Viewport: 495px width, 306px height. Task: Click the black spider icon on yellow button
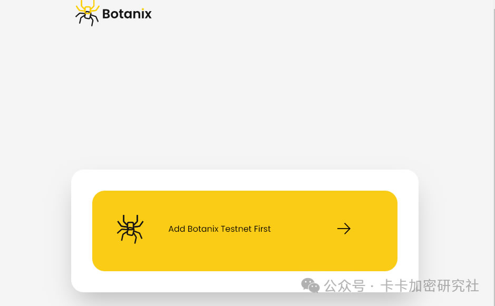pyautogui.click(x=130, y=229)
